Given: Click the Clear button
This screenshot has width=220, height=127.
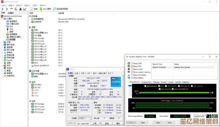Looking at the screenshot, I should pos(158,123).
